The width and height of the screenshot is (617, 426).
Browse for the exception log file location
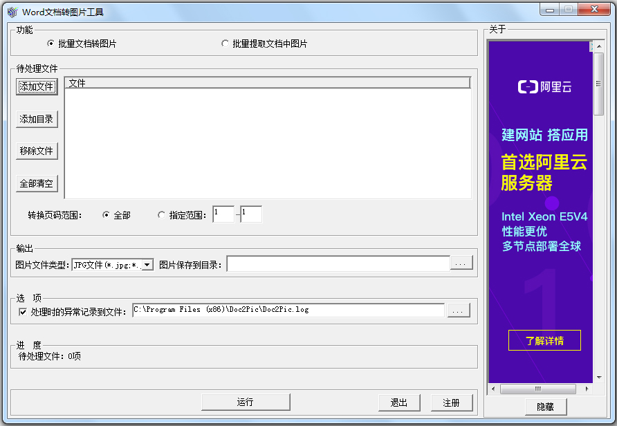pos(459,310)
